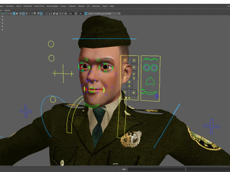Select the blue cross control near left shoulder
230x172 pixels.
(x=26, y=111)
